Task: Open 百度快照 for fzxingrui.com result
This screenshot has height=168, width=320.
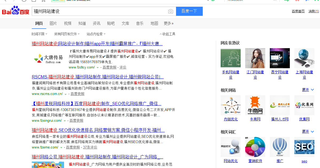Action: (x=76, y=121)
